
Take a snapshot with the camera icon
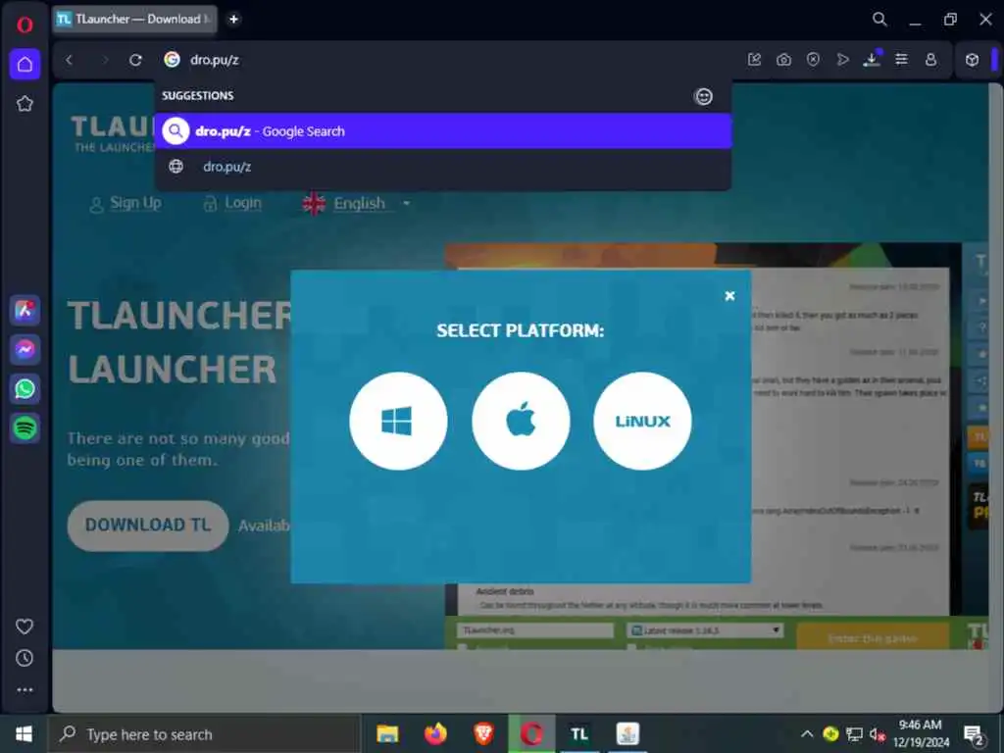pyautogui.click(x=783, y=60)
